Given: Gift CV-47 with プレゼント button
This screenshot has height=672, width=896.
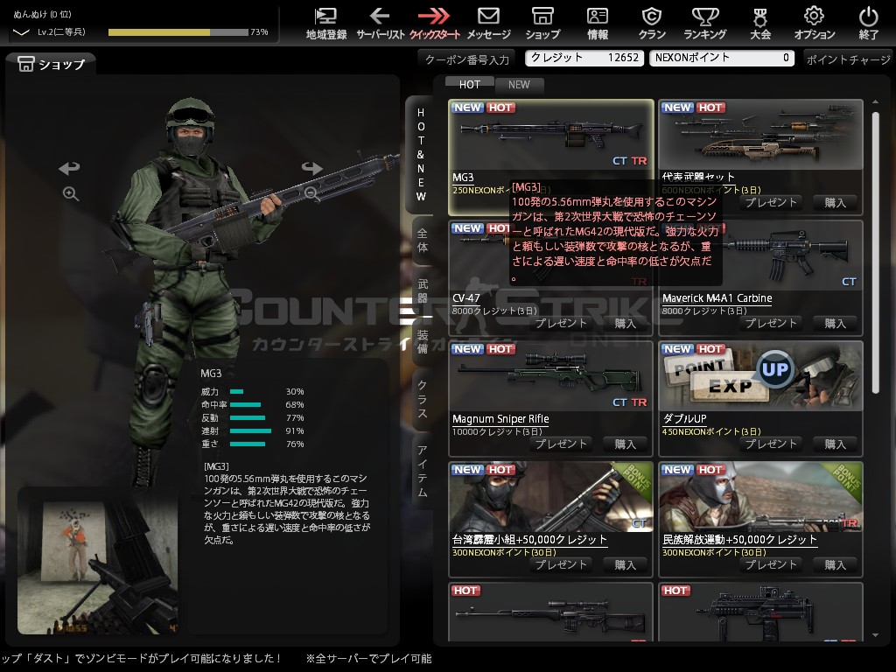Looking at the screenshot, I should tap(561, 324).
